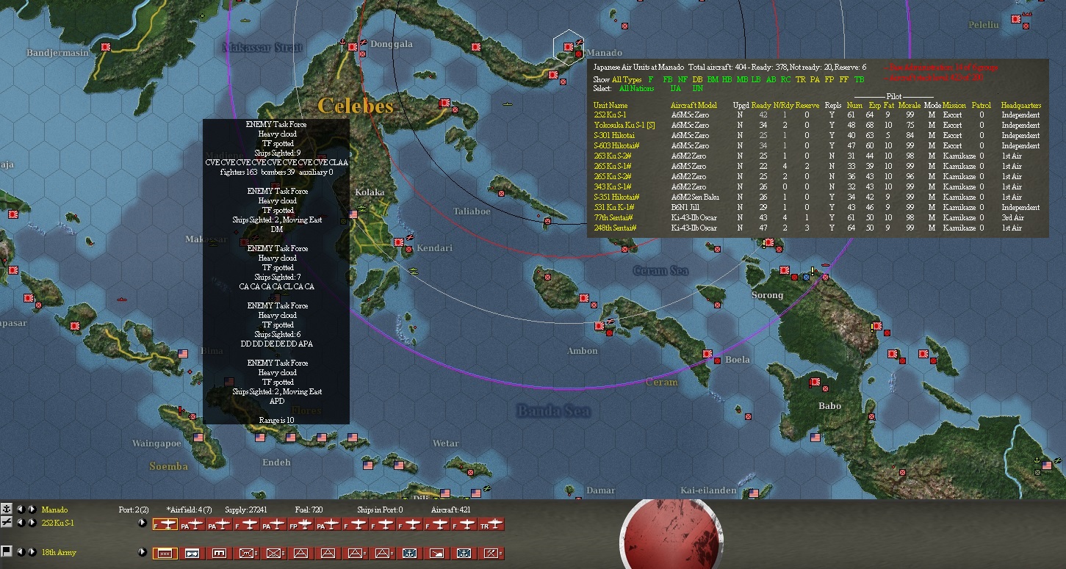This screenshot has width=1066, height=569.
Task: Sort air units by Ready column
Action: 761,106
